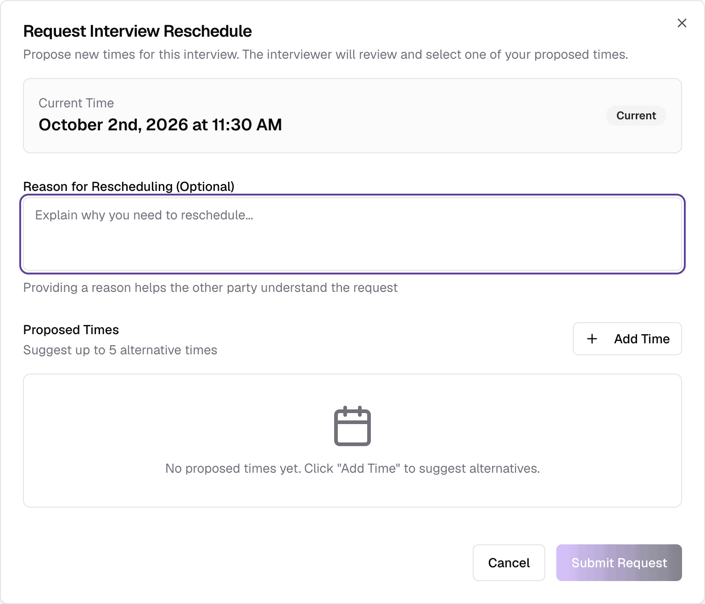Click 'Providing a reason helps' helper text

coord(210,288)
